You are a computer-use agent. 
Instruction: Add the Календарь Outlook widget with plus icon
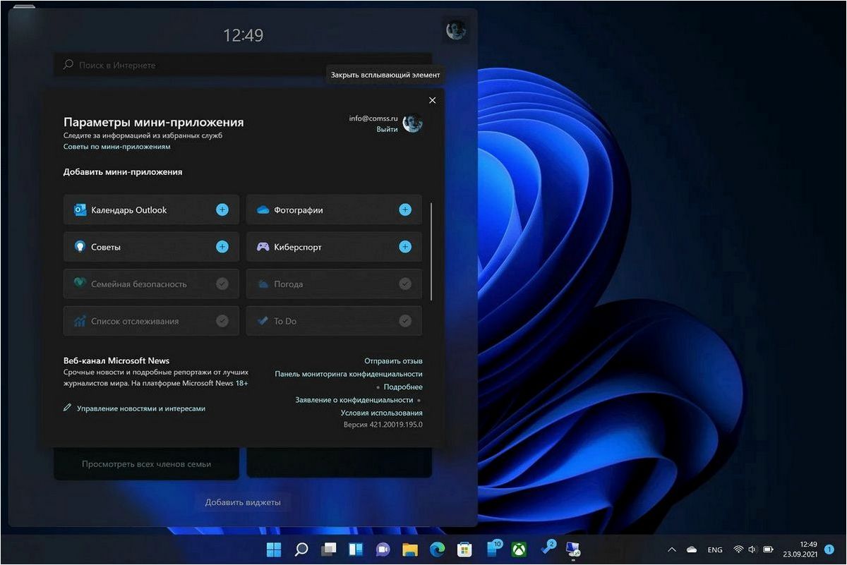(x=222, y=209)
